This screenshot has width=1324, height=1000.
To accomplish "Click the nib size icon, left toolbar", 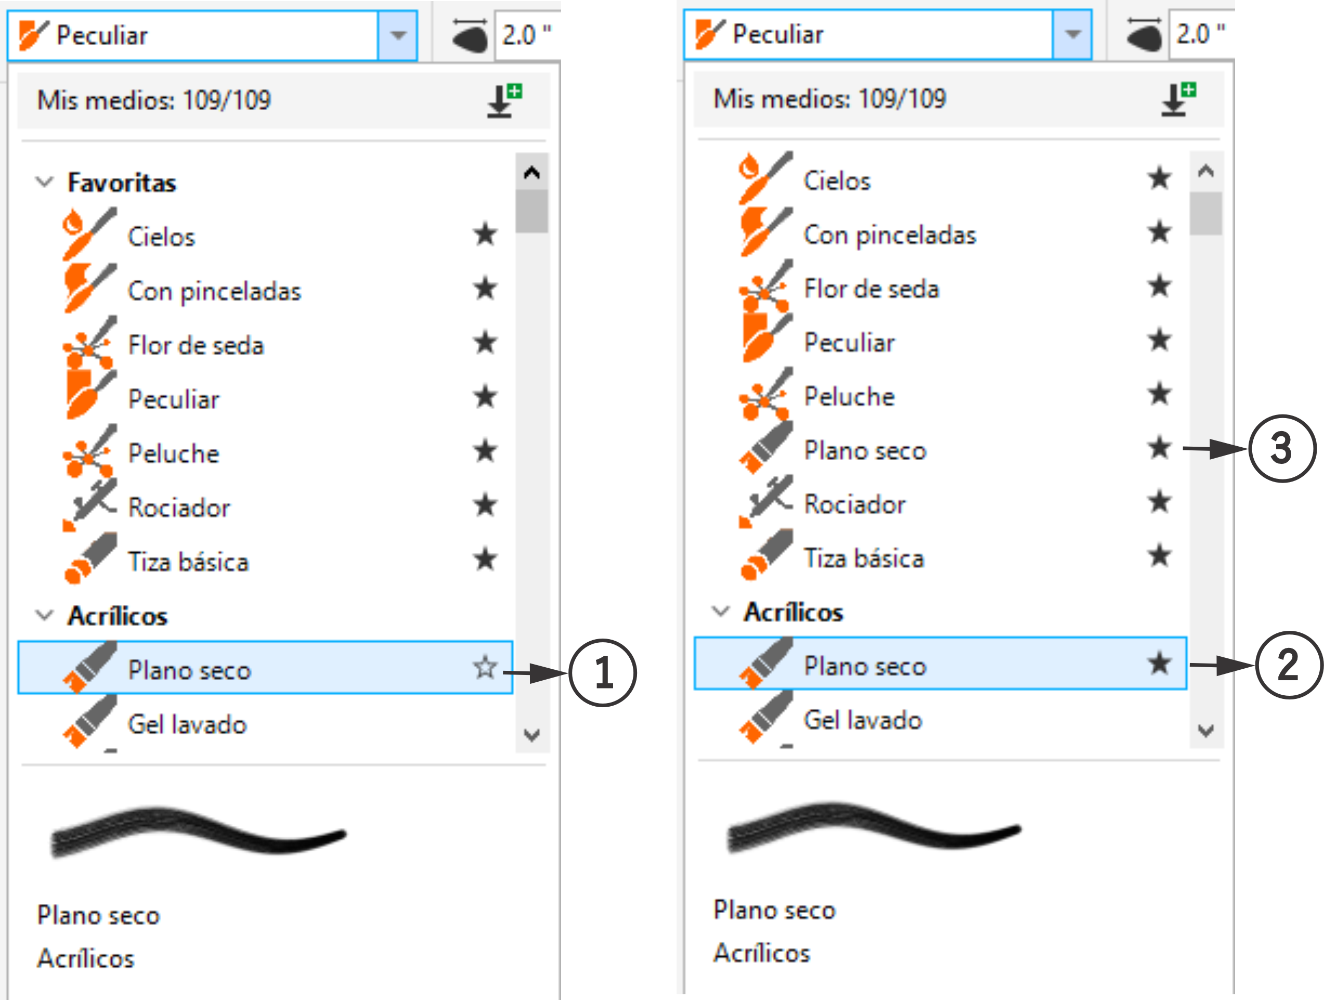I will click(x=470, y=36).
